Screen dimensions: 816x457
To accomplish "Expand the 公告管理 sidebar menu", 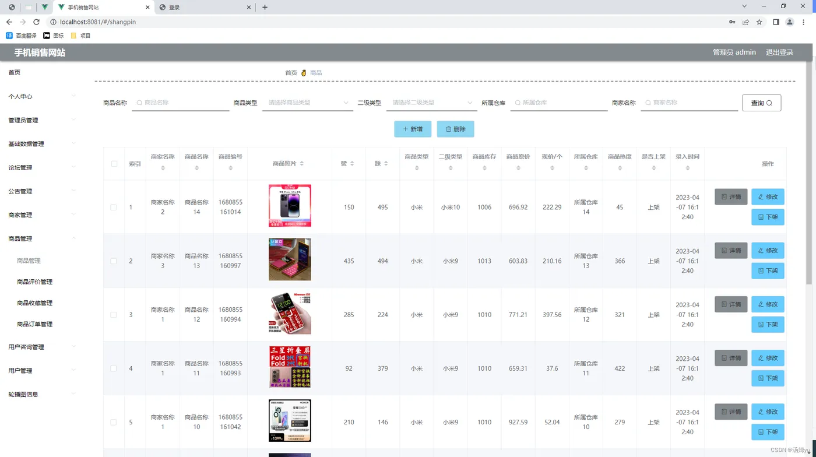I will tap(42, 191).
